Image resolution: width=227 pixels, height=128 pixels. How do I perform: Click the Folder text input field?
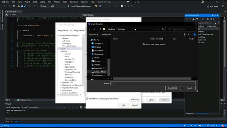click(153, 83)
